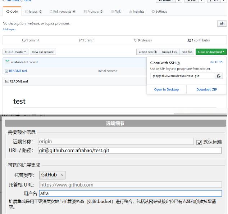Viewport: 228px width, 214px height.
Task: Open the 托管类型 GitHub dropdown
Action: click(52, 175)
